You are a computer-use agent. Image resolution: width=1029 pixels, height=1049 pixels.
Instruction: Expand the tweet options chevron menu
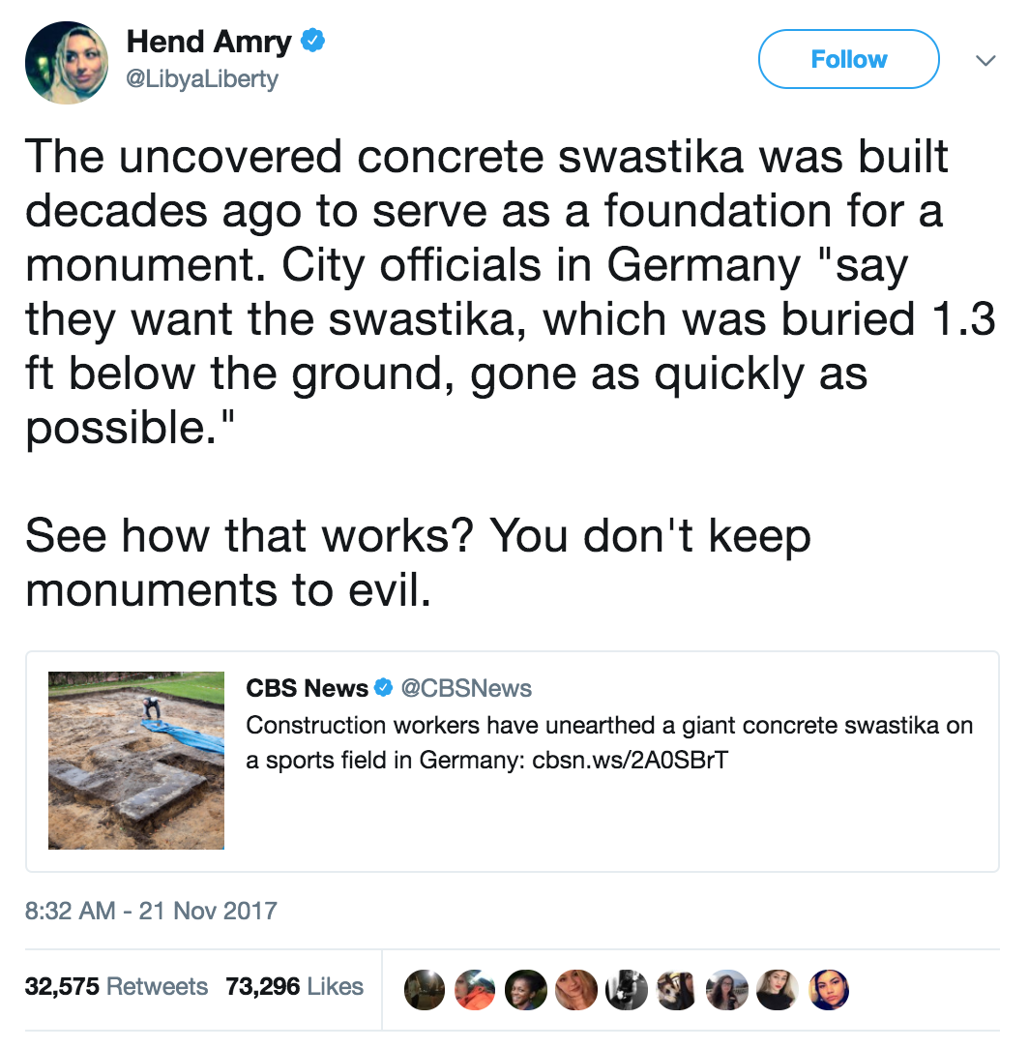pos(985,60)
